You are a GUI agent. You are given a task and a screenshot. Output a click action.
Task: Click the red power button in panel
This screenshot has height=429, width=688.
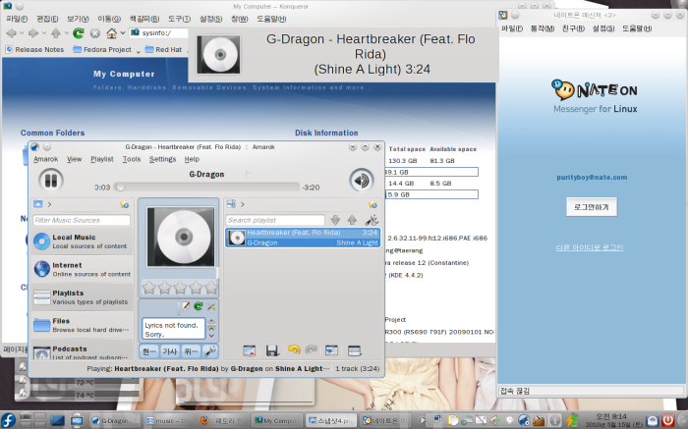pos(667,421)
